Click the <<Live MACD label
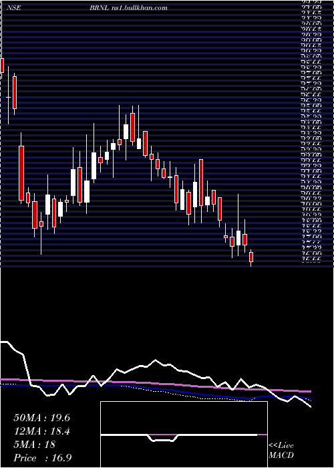This screenshot has width=334, height=468. 281,451
